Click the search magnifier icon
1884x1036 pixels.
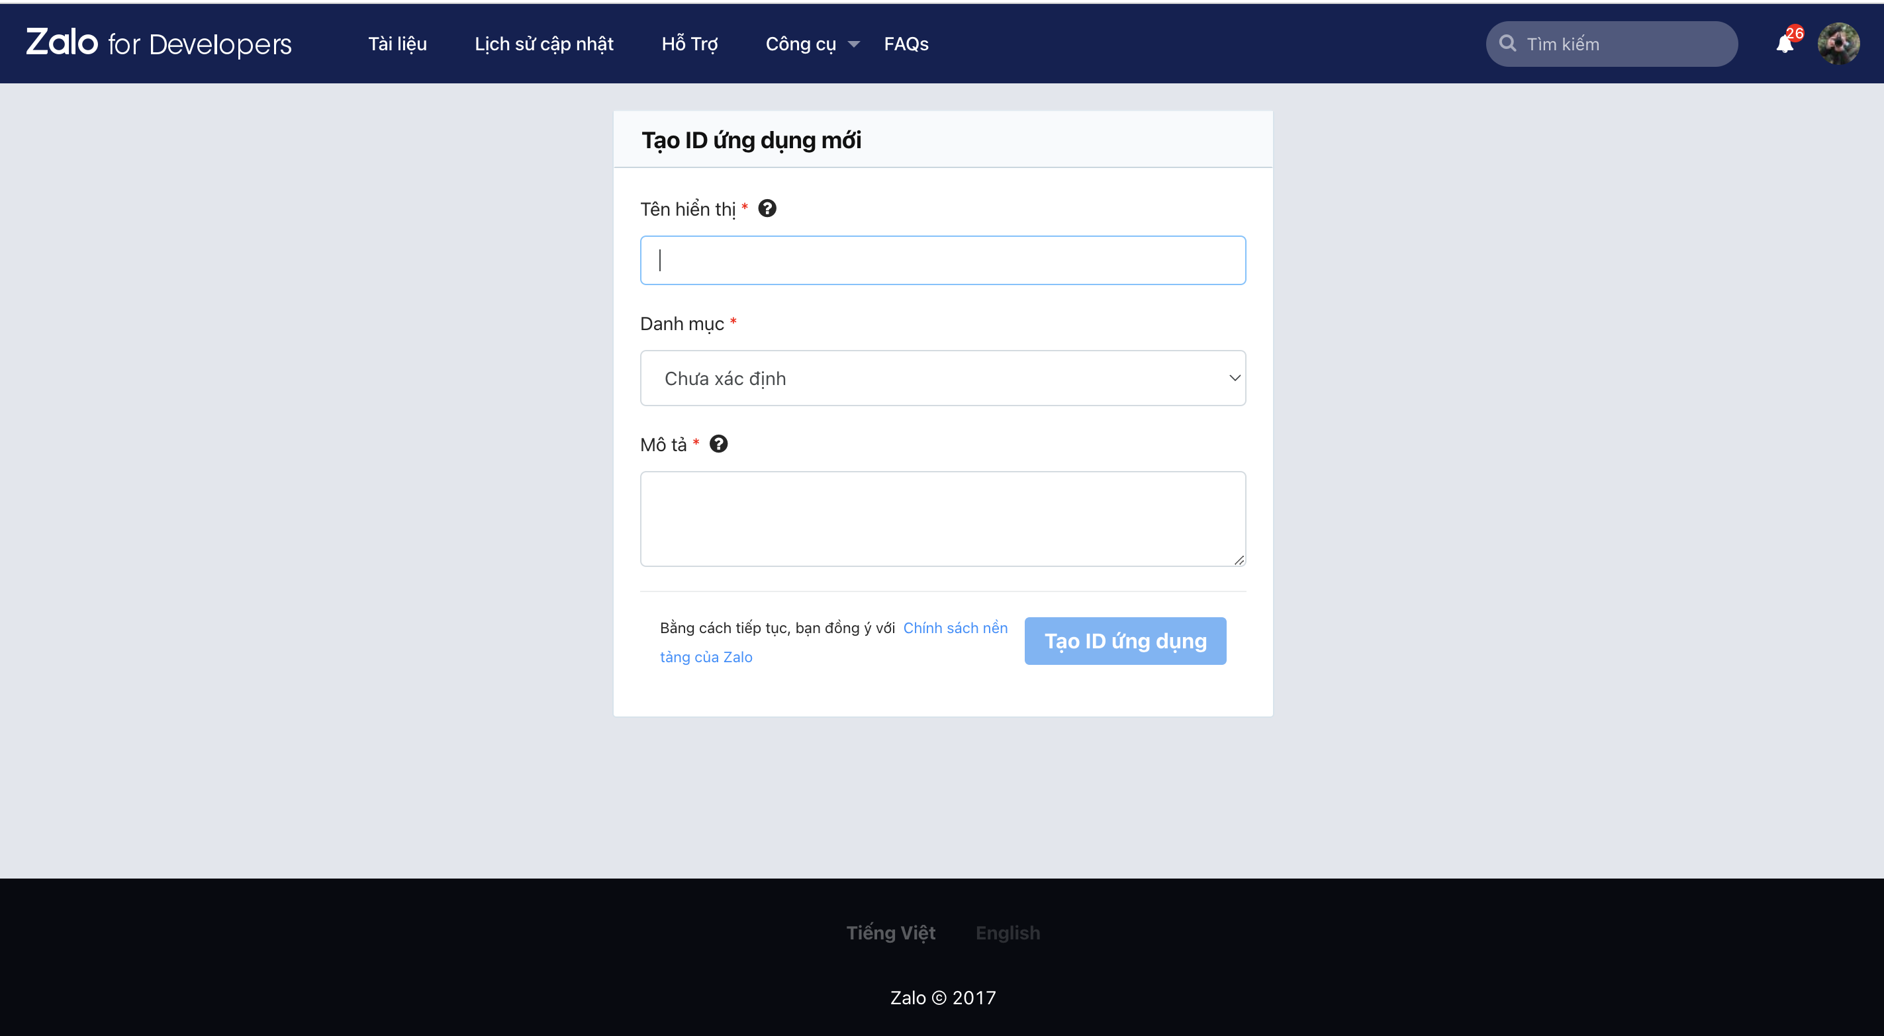point(1507,44)
